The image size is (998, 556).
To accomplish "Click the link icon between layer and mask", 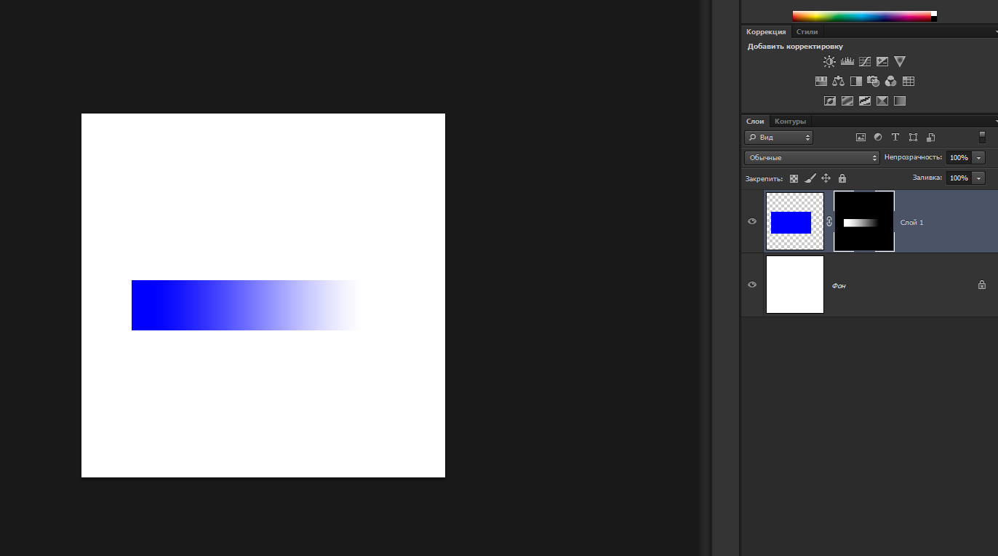I will 829,221.
